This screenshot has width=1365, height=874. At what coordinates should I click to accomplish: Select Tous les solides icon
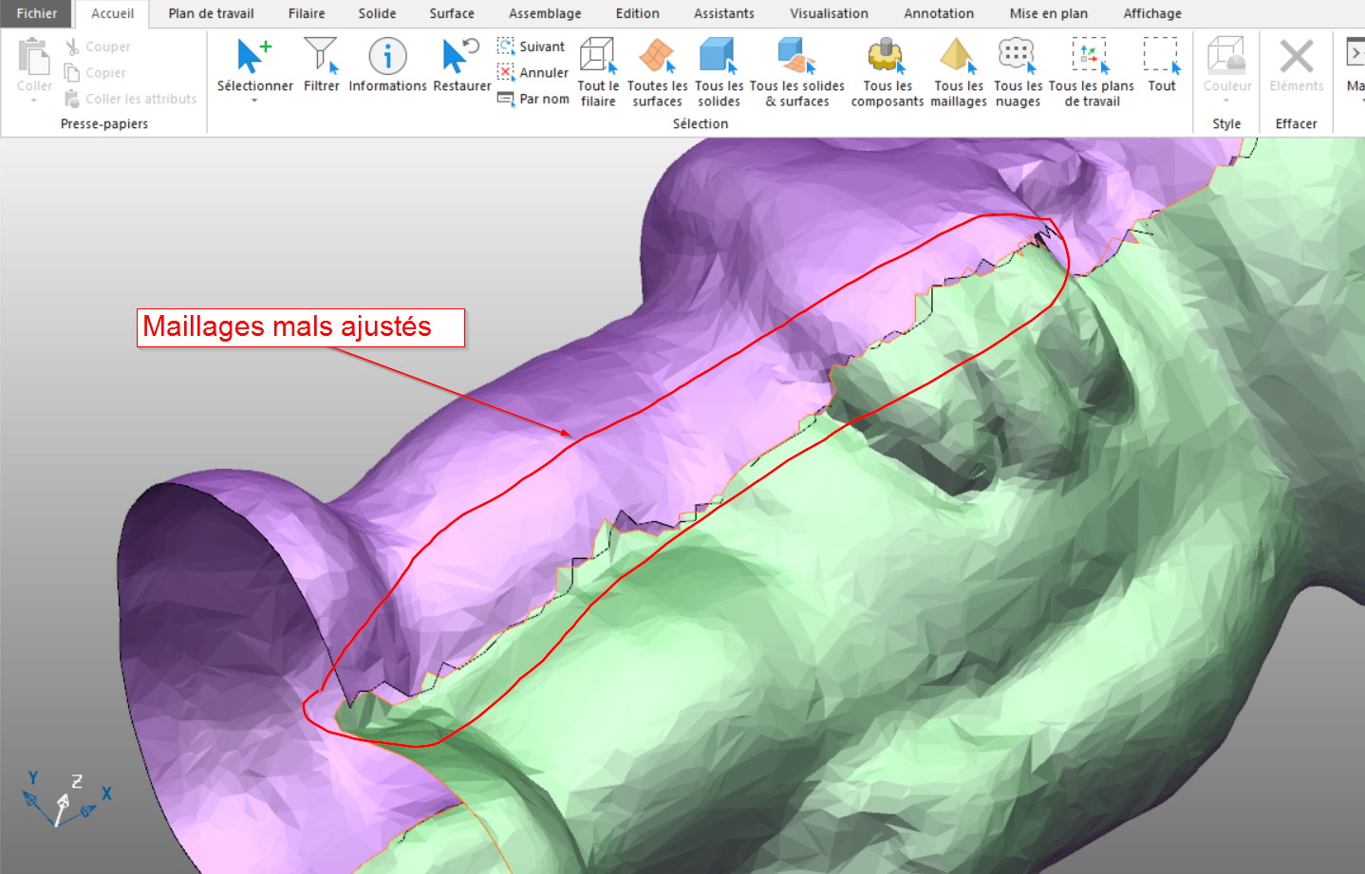(719, 56)
